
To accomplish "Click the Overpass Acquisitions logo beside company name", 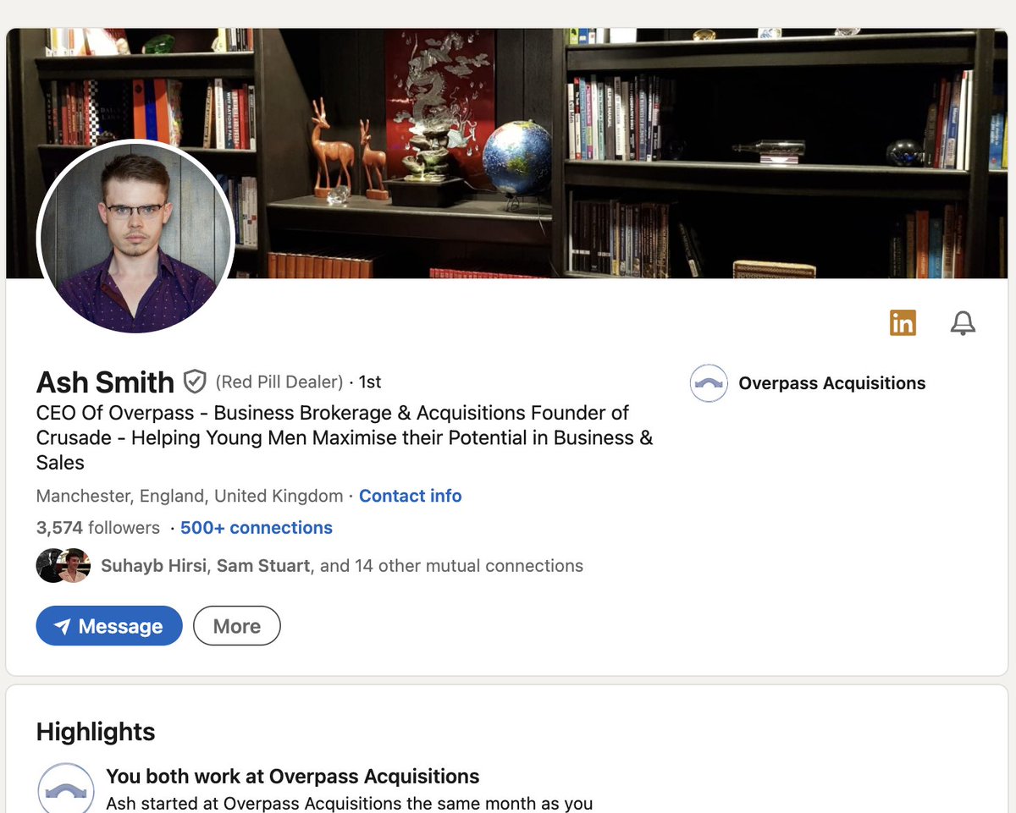I will (x=709, y=383).
